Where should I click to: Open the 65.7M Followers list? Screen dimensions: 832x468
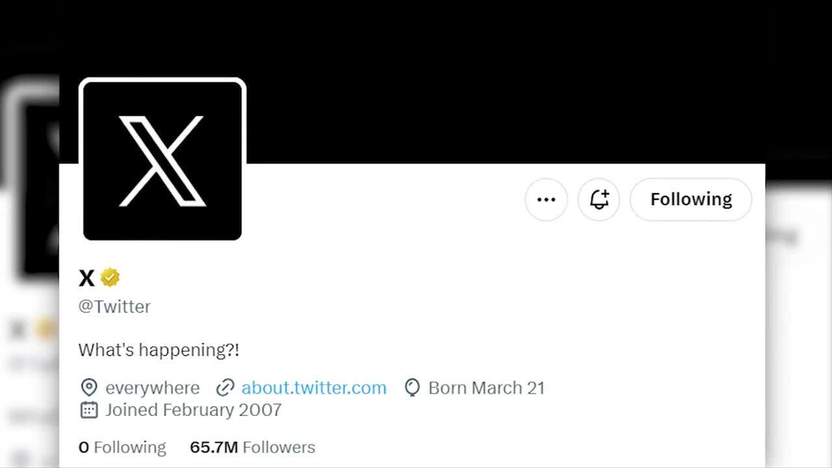click(252, 447)
